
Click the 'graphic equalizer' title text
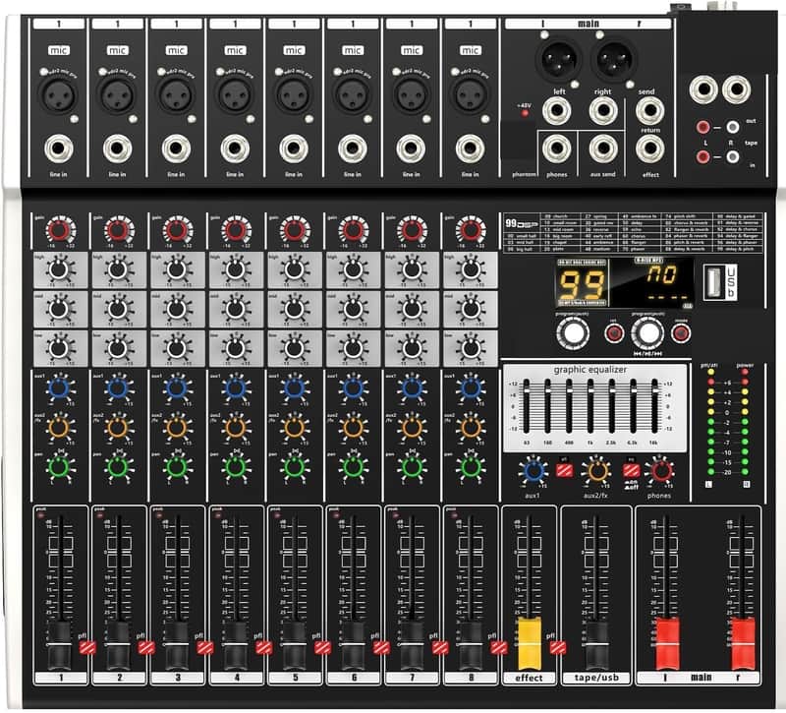(590, 370)
